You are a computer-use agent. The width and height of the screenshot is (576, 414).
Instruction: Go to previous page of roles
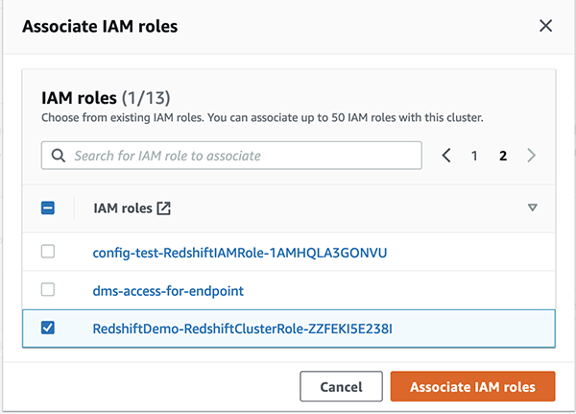click(x=446, y=156)
